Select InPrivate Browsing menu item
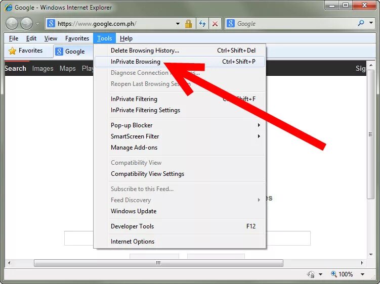 tap(180, 62)
